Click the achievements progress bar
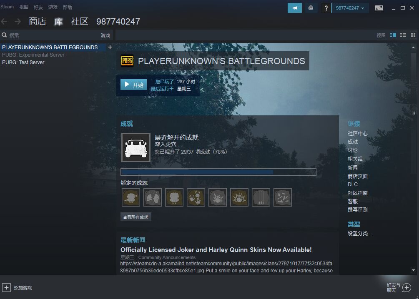Screen dimensions: 419x299 click(x=218, y=172)
